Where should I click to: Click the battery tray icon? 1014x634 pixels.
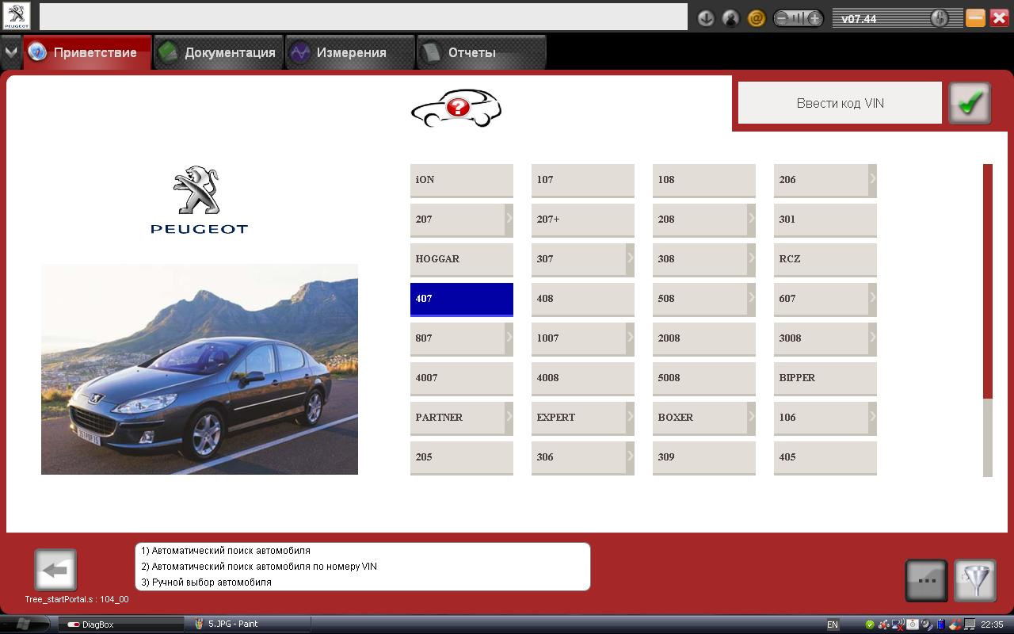940,624
